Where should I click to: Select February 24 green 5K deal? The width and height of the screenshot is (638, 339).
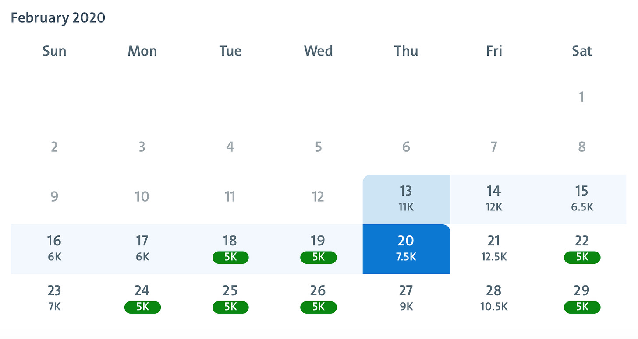point(142,298)
